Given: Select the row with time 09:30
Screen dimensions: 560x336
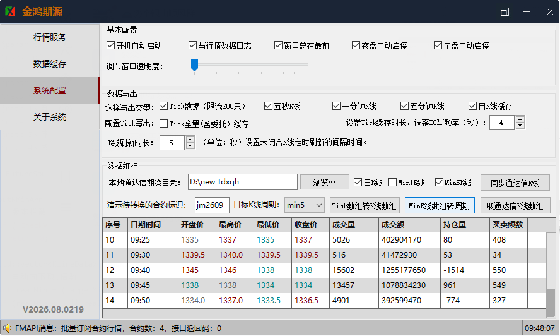Looking at the screenshot, I should [x=324, y=255].
